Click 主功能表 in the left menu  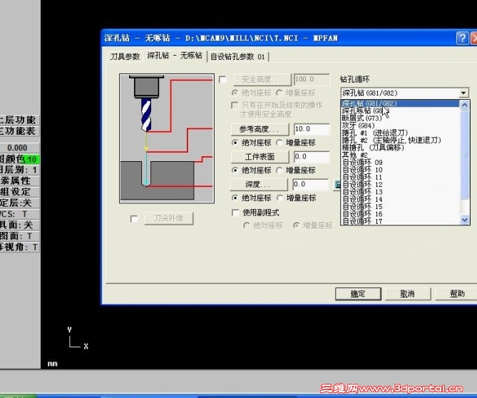coord(19,131)
